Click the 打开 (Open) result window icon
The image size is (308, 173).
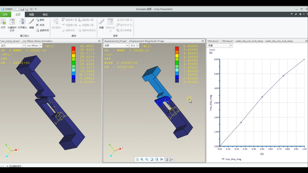tap(3, 21)
